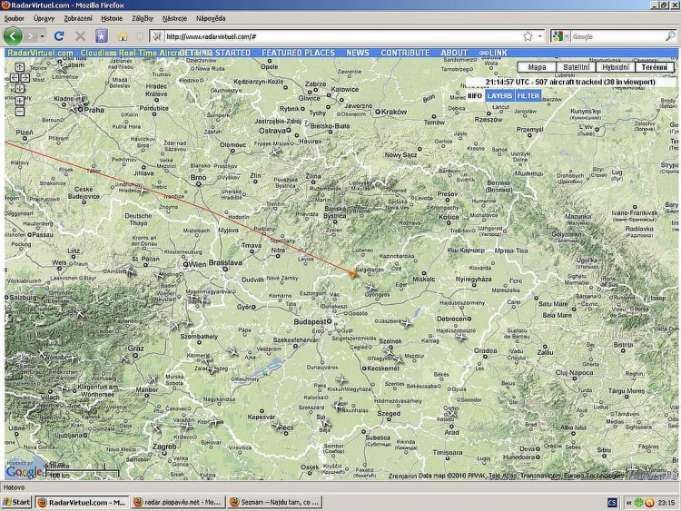Open the NEWS link
This screenshot has height=511, width=681.
coord(358,53)
